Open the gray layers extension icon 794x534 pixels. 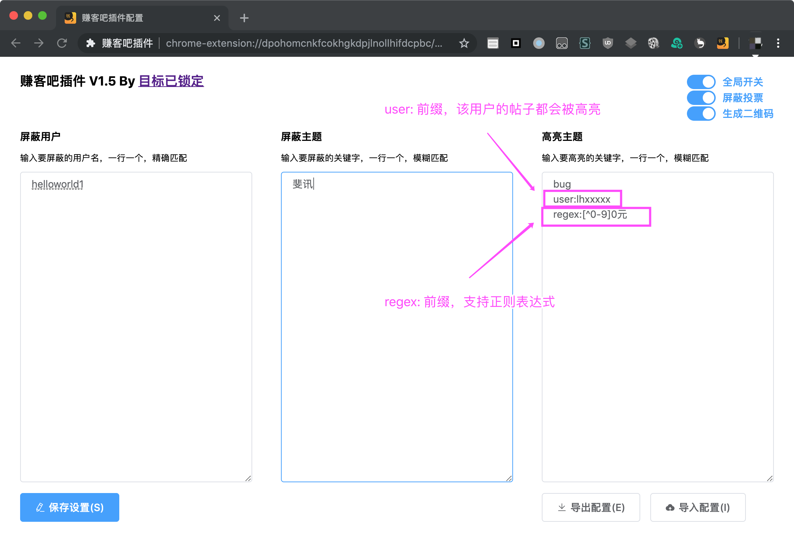pos(631,43)
